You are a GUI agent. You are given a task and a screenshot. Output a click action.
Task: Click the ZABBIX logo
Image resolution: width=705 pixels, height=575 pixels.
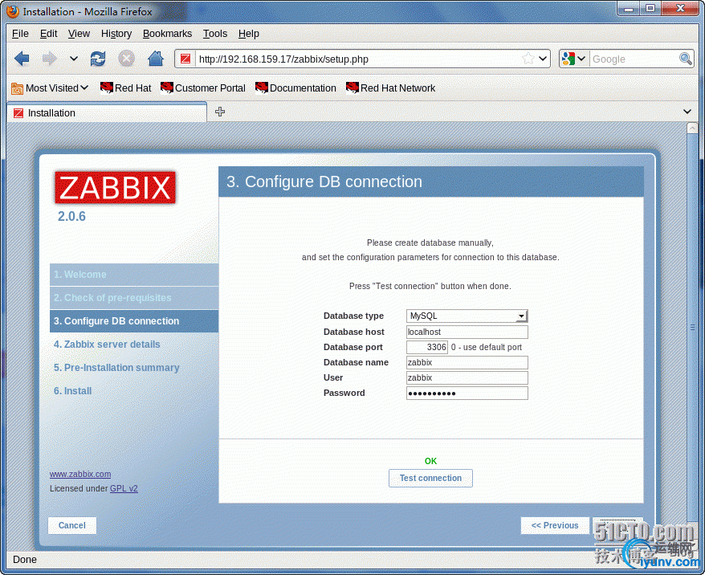[x=115, y=187]
